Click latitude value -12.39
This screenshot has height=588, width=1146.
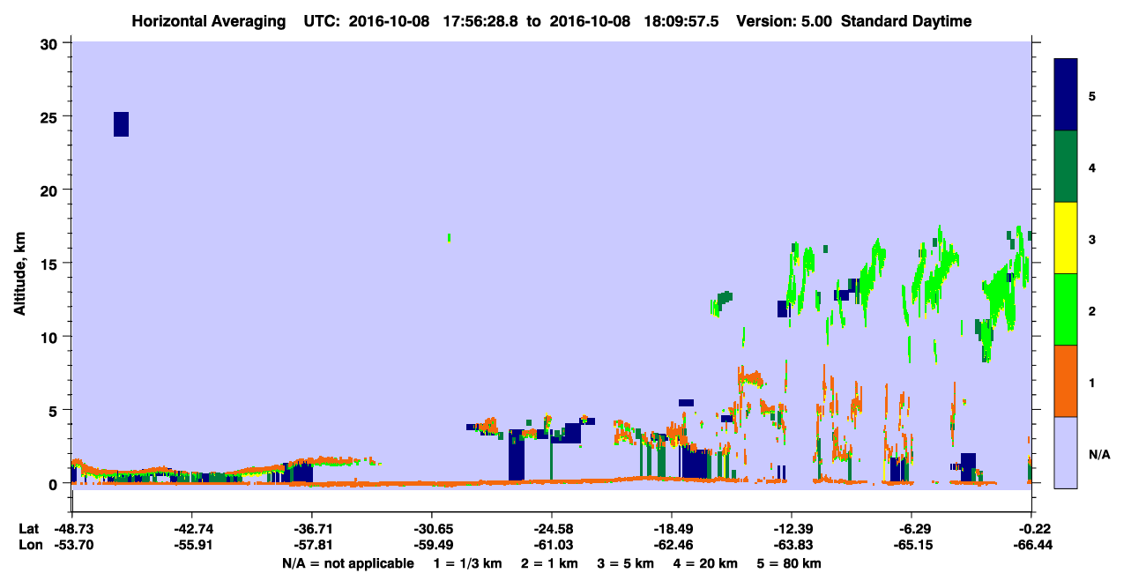pyautogui.click(x=793, y=529)
